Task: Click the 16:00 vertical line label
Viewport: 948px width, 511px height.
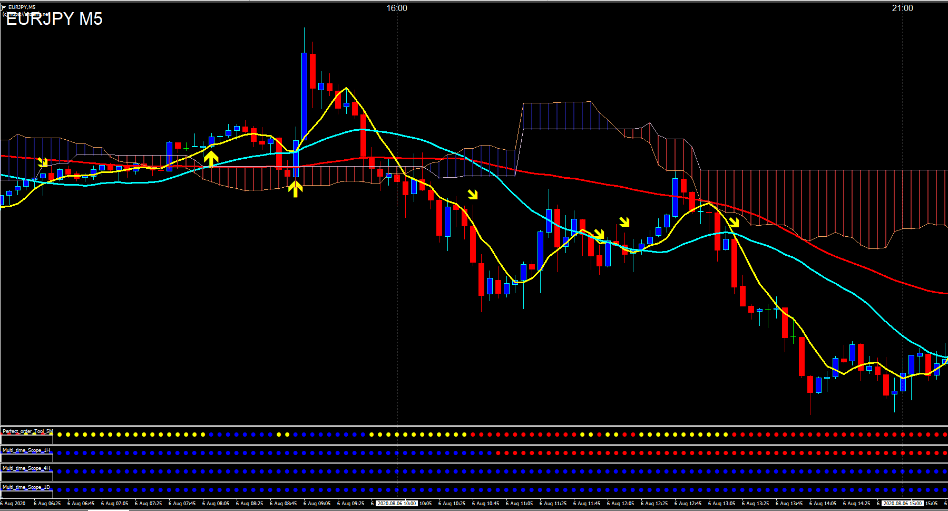Action: pyautogui.click(x=397, y=8)
